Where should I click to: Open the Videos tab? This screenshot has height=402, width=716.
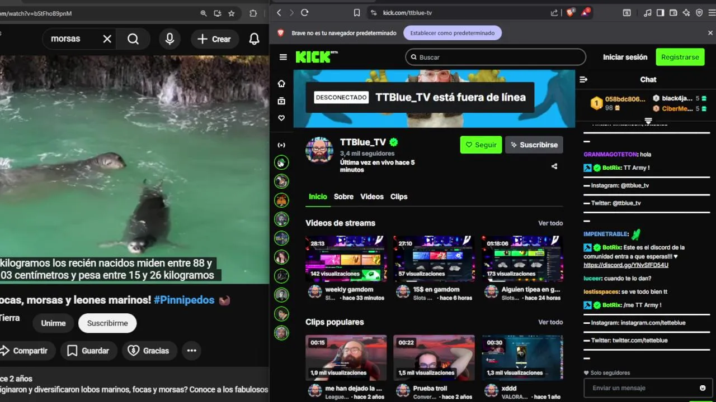pyautogui.click(x=372, y=197)
